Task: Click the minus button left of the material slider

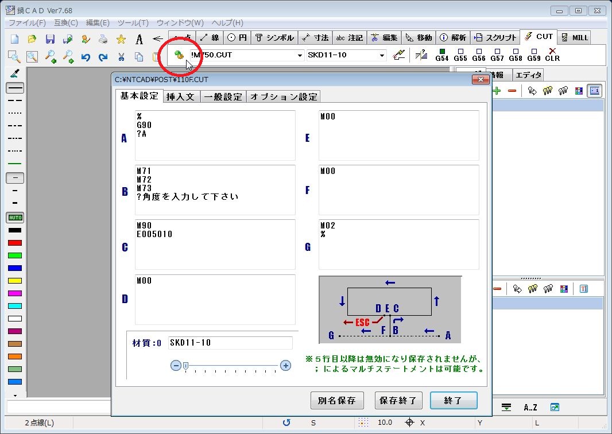Action: [x=176, y=366]
